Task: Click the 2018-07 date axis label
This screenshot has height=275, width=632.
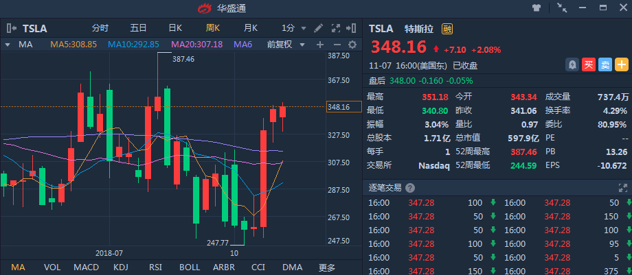Action: tap(109, 253)
